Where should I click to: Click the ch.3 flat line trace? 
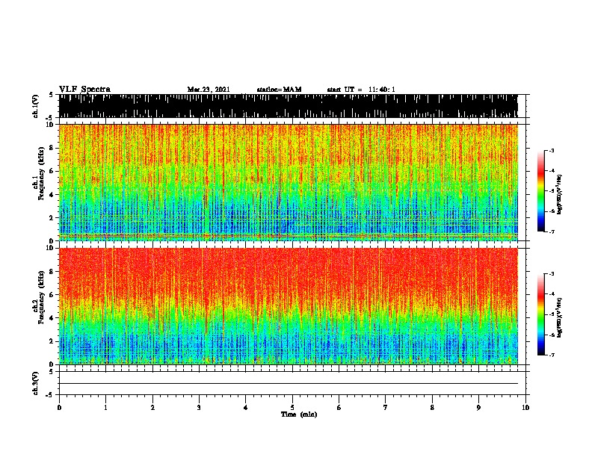pos(288,384)
